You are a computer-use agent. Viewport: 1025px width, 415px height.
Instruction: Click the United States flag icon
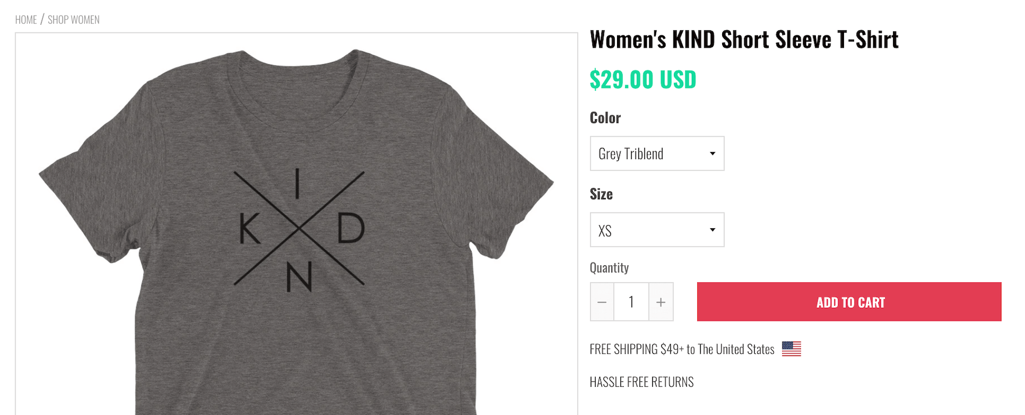(791, 349)
